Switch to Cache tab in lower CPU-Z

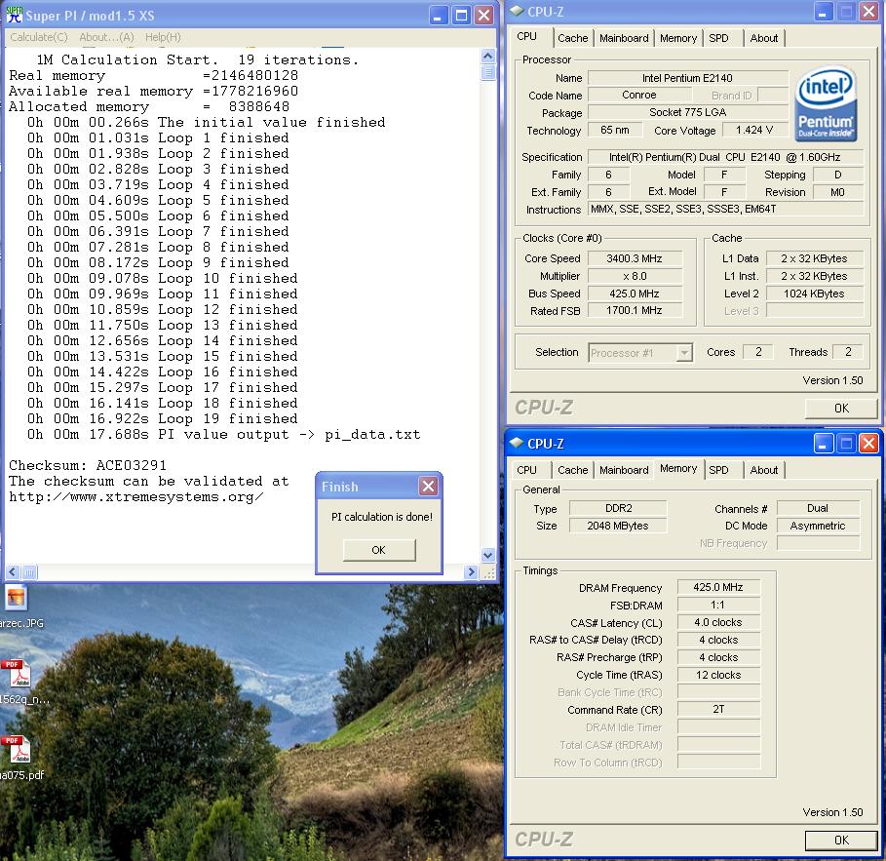pyautogui.click(x=572, y=470)
